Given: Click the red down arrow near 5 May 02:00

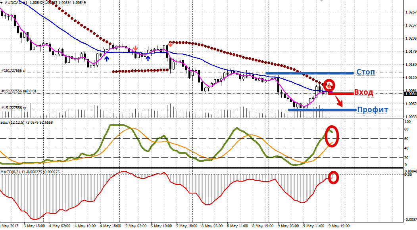Looking at the screenshot, I should (136, 48).
